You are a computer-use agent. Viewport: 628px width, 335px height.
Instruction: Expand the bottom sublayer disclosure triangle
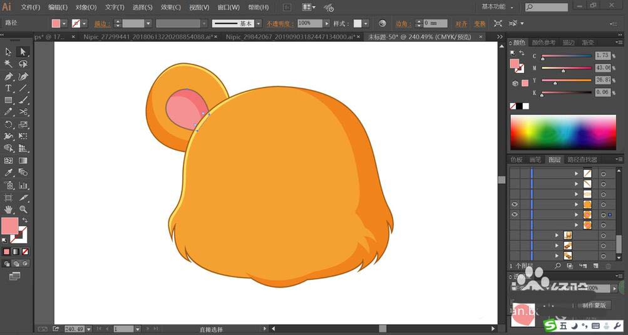click(x=557, y=256)
